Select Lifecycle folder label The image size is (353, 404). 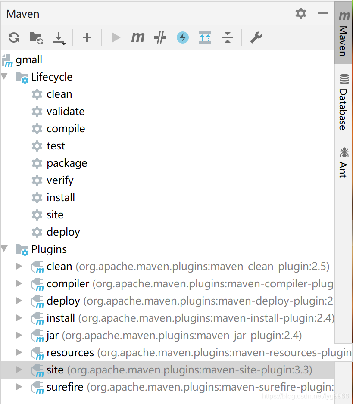click(x=52, y=77)
